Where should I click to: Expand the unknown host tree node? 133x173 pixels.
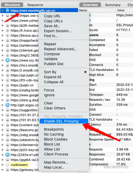[3, 165]
